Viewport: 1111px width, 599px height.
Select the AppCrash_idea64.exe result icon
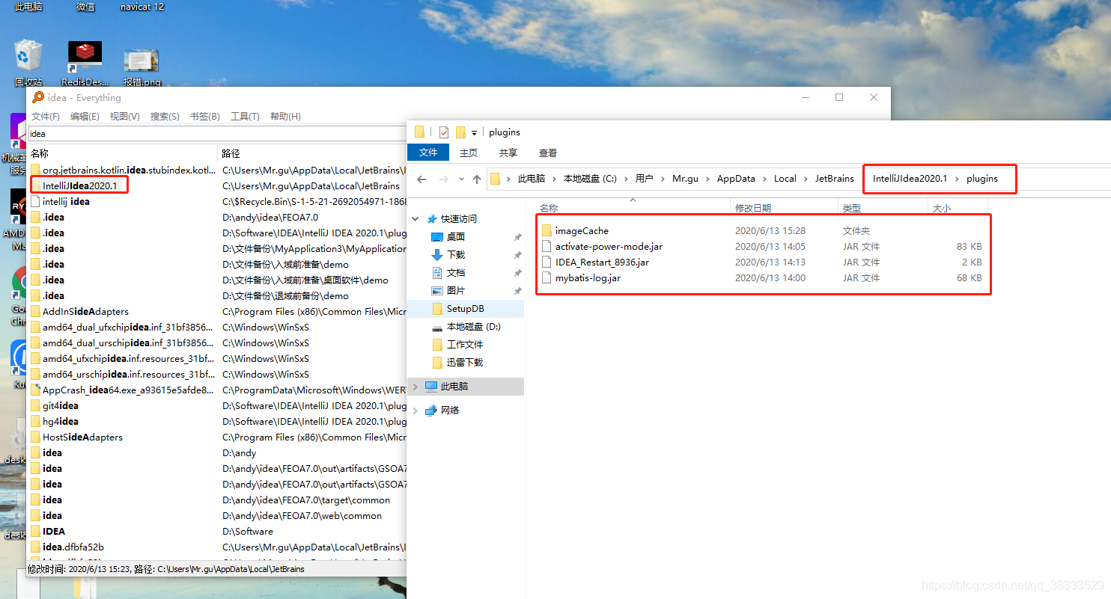(x=35, y=390)
